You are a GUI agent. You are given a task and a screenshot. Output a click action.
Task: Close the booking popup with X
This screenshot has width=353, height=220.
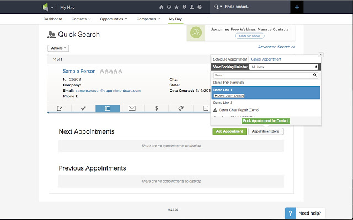320,54
